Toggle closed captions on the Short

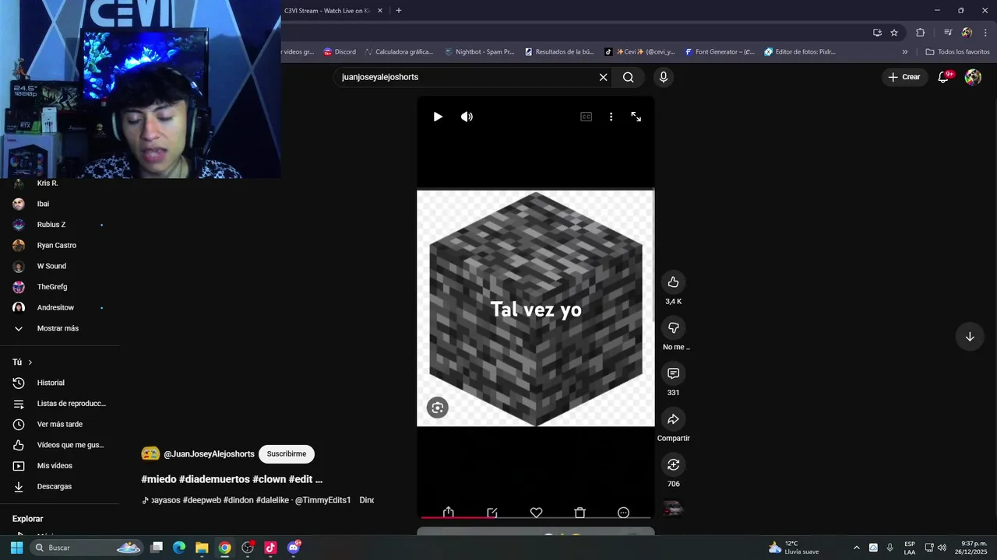tap(586, 117)
